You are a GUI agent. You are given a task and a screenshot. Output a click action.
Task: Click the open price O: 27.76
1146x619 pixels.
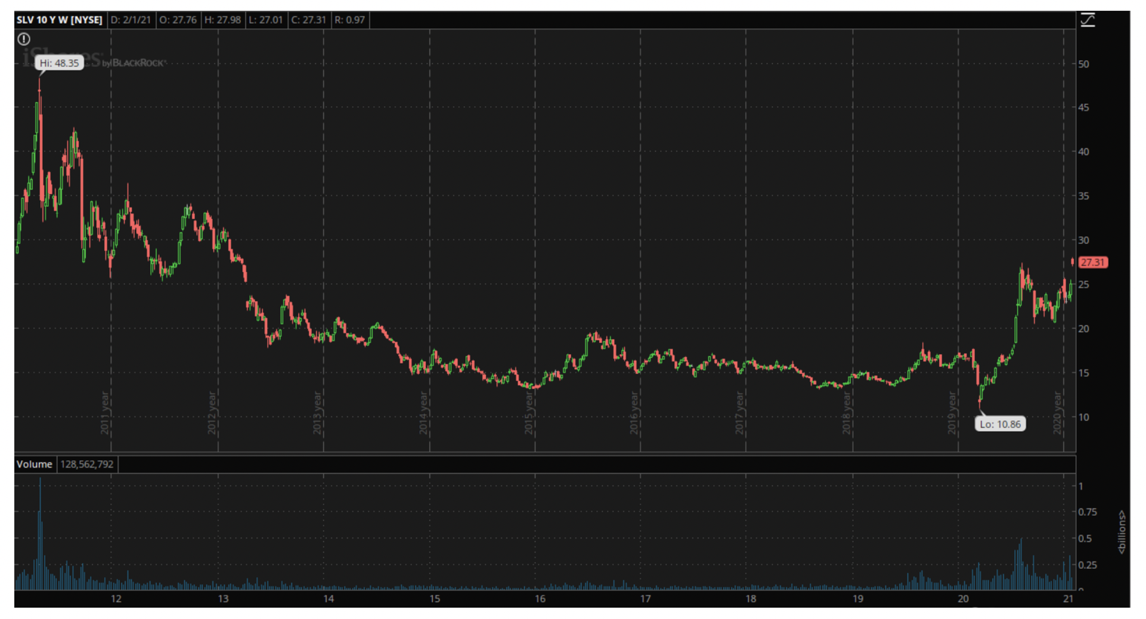(x=178, y=20)
